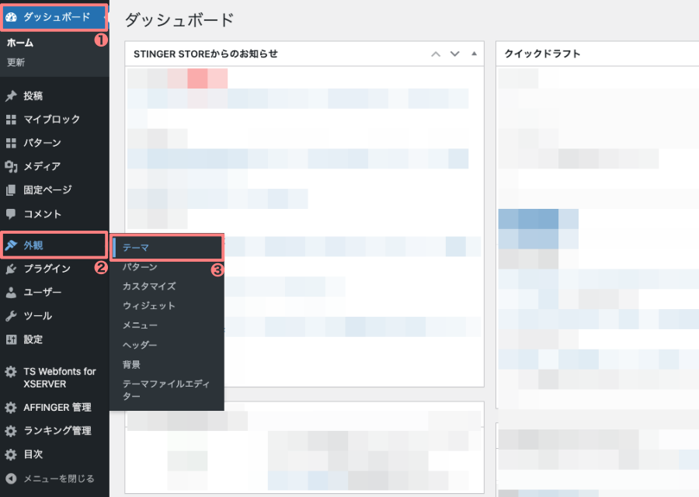This screenshot has width=699, height=497.
Task: Click the pushpin icon beside 投稿
Action: click(x=11, y=96)
